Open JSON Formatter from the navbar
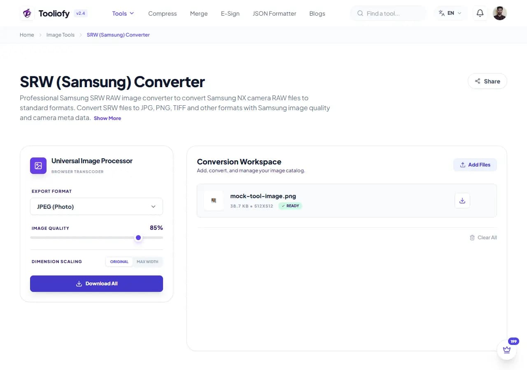Screen dimensions: 527x370 pos(274,14)
